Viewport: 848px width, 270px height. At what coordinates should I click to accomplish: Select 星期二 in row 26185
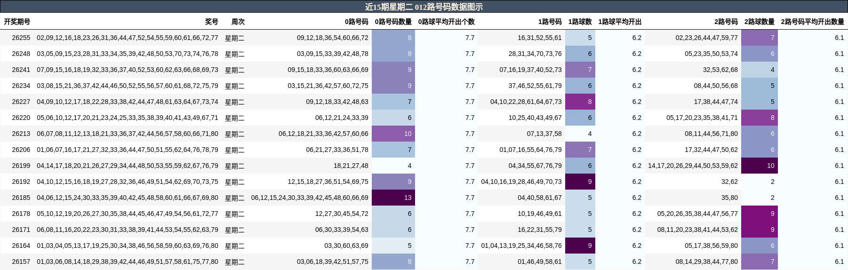pyautogui.click(x=235, y=198)
